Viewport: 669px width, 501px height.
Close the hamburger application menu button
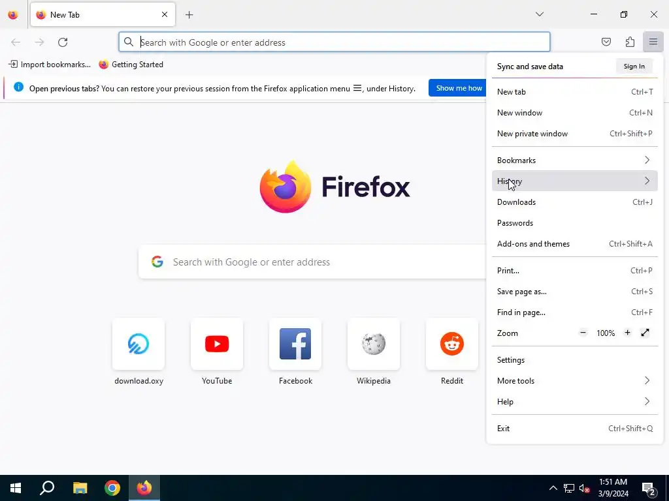tap(653, 42)
